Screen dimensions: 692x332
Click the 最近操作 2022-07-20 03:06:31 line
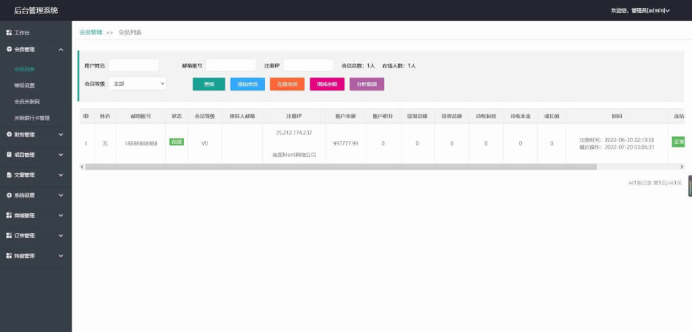pos(616,147)
